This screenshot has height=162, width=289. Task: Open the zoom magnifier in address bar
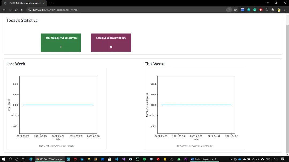(229, 10)
